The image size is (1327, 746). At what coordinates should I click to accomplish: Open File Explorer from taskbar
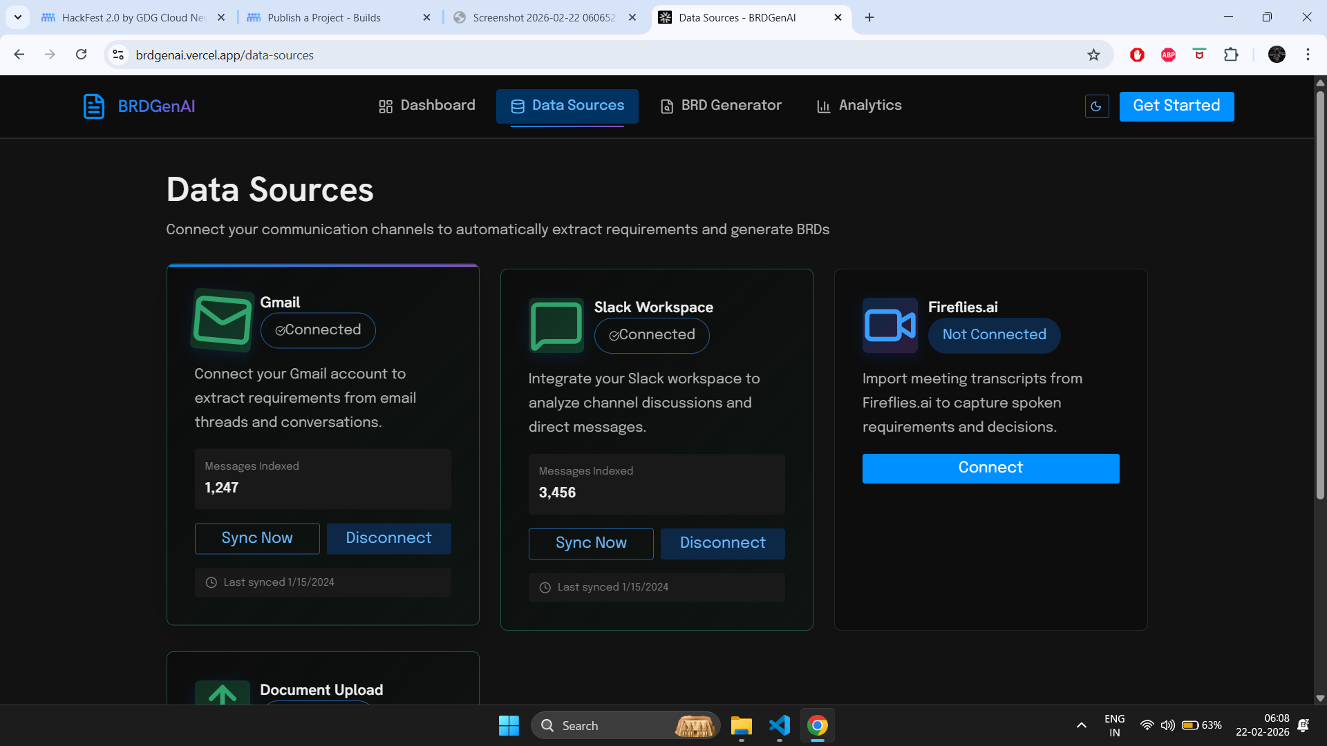pyautogui.click(x=741, y=725)
